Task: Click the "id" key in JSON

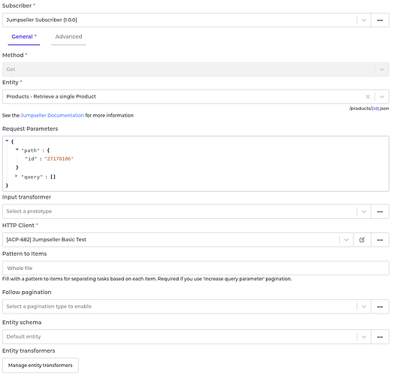Action: [31, 159]
